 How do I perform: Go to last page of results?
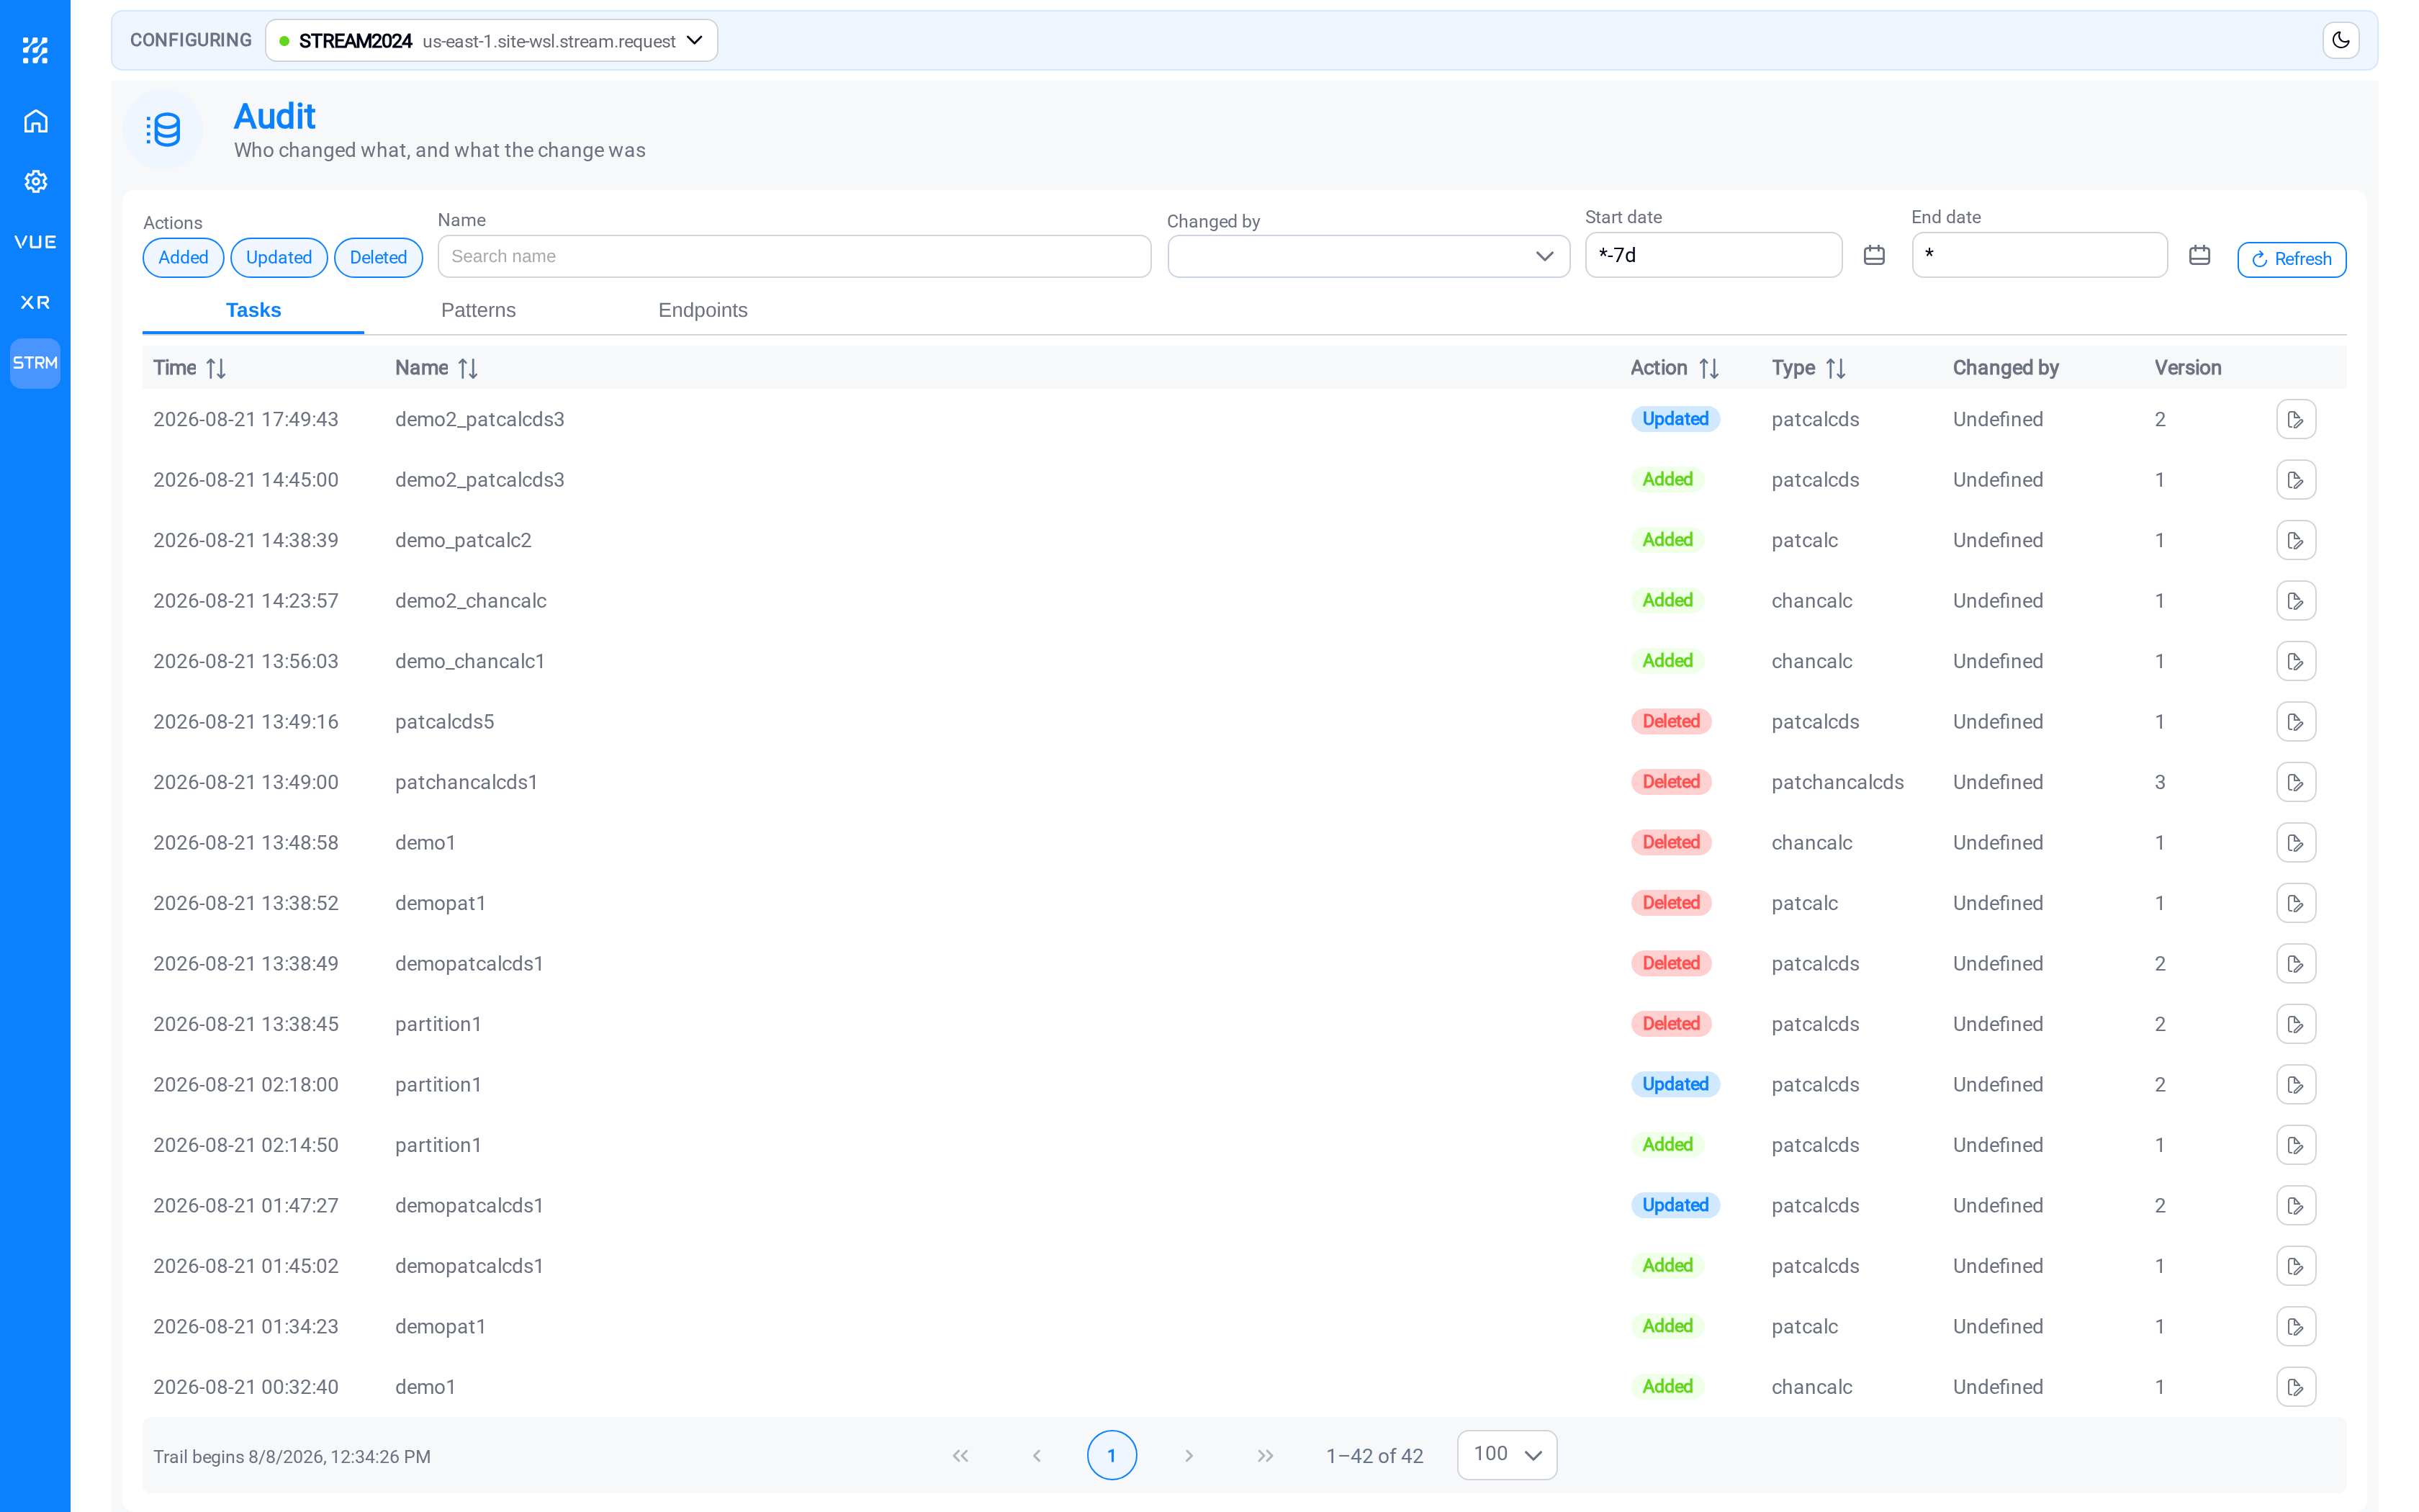[x=1266, y=1456]
